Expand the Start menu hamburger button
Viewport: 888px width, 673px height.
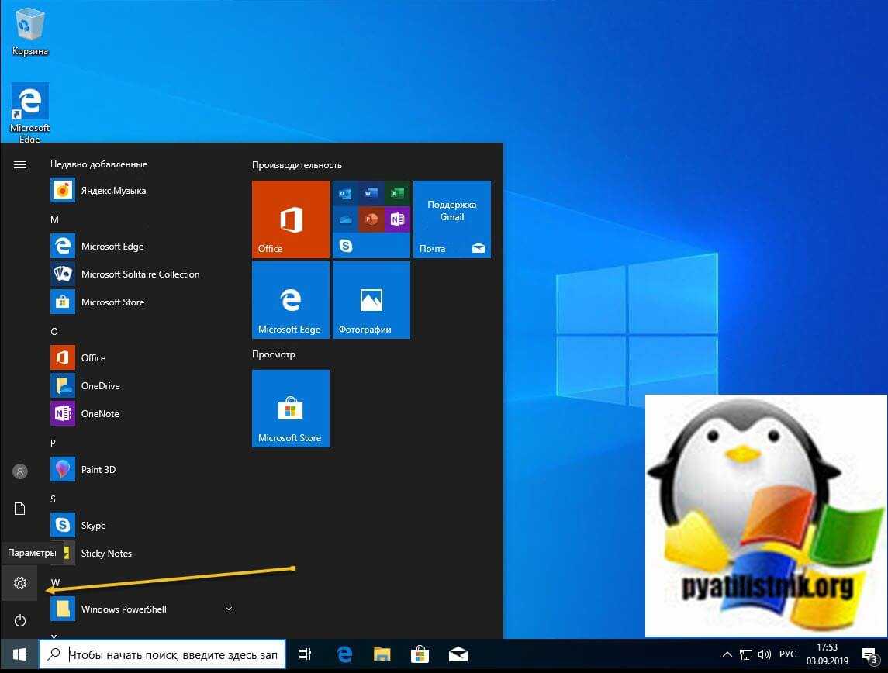(x=20, y=164)
